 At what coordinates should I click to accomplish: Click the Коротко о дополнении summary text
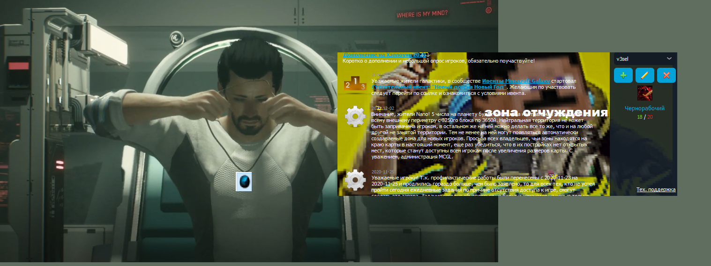tap(438, 61)
